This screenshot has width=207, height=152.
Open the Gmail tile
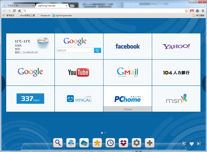pyautogui.click(x=128, y=72)
